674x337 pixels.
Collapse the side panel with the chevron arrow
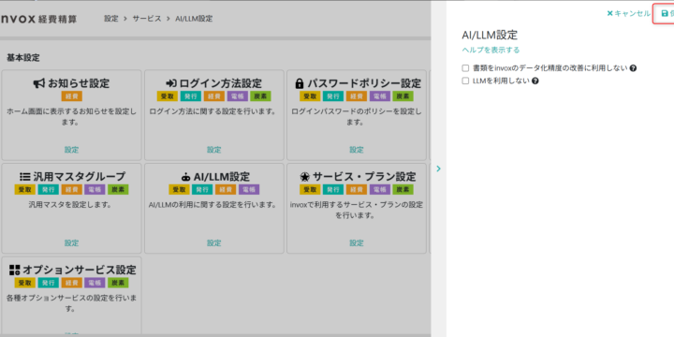point(438,168)
